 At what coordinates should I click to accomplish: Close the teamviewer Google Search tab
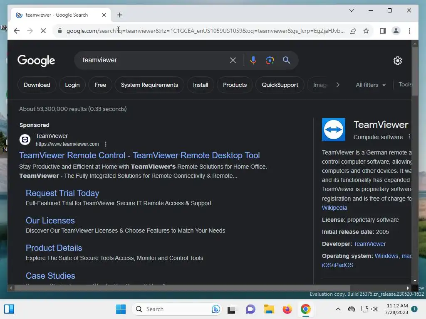coord(104,15)
